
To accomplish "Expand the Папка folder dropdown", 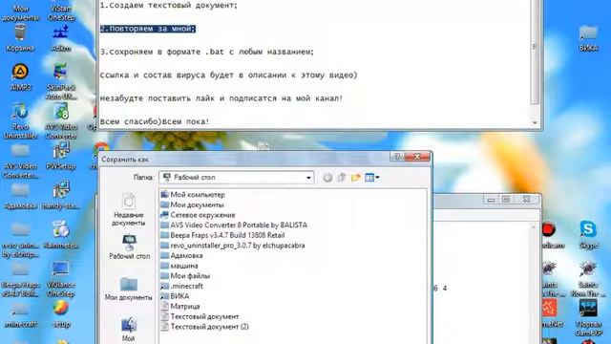I will 308,178.
